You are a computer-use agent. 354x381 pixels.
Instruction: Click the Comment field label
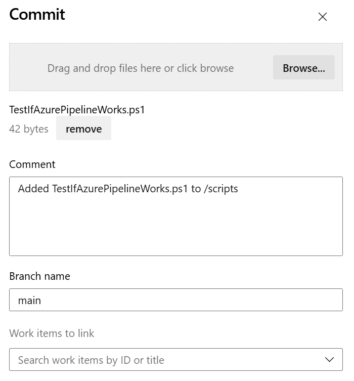pos(32,164)
